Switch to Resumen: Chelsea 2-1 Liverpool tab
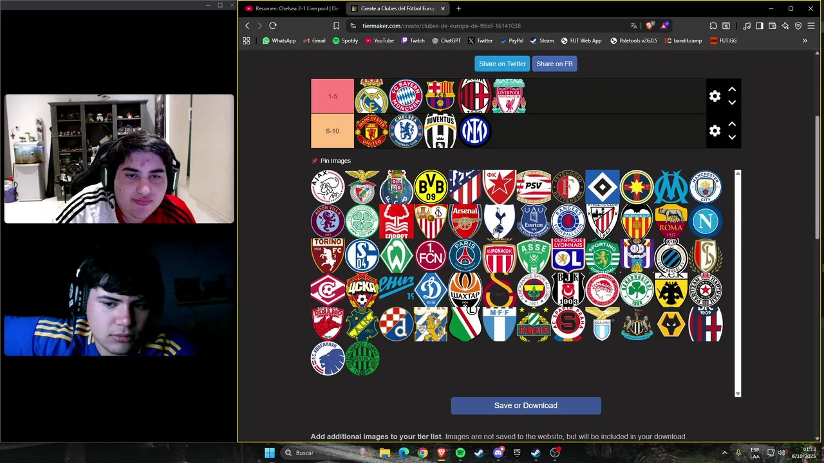Screen dimensions: 824x463 pos(292,8)
